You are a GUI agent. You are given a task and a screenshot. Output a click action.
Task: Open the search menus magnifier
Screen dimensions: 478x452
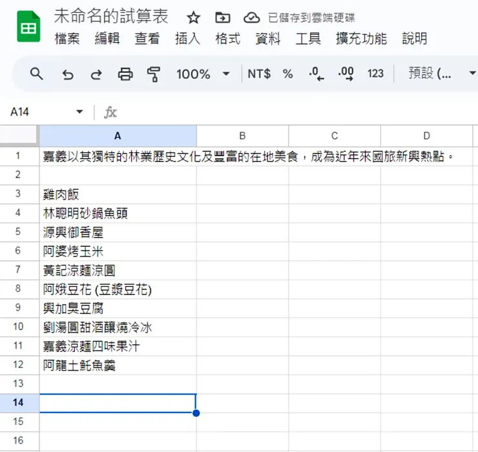point(37,74)
